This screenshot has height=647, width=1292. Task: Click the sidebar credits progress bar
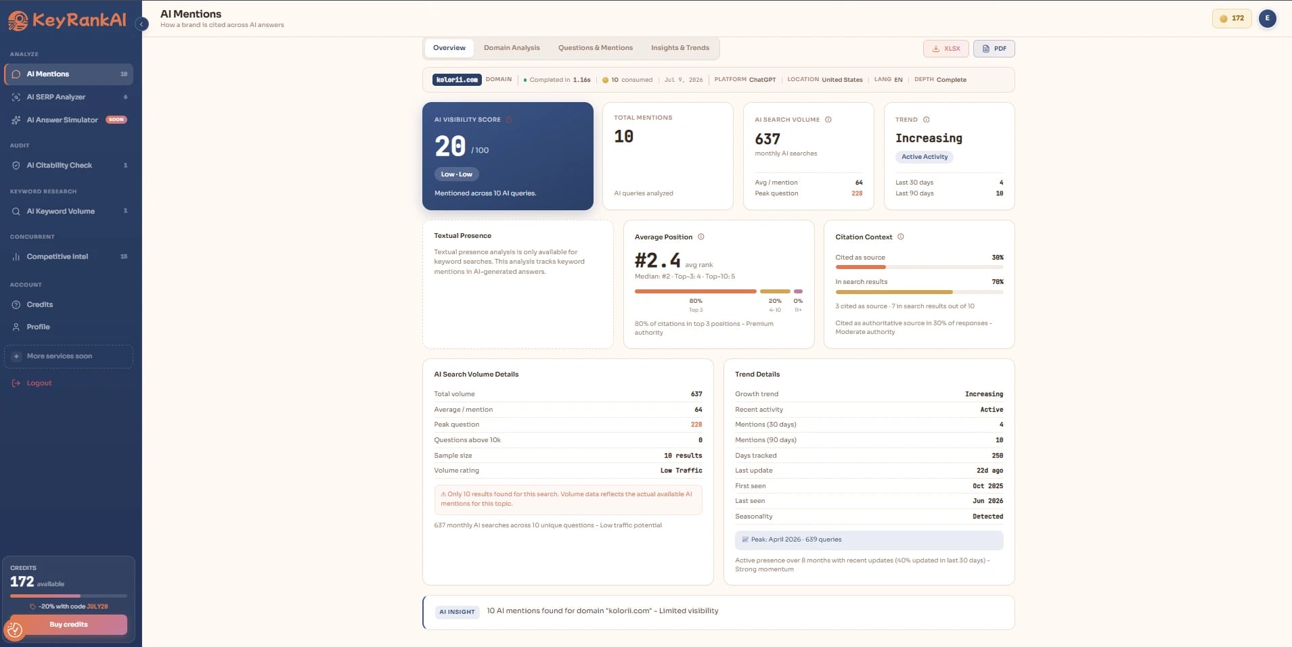pyautogui.click(x=68, y=596)
